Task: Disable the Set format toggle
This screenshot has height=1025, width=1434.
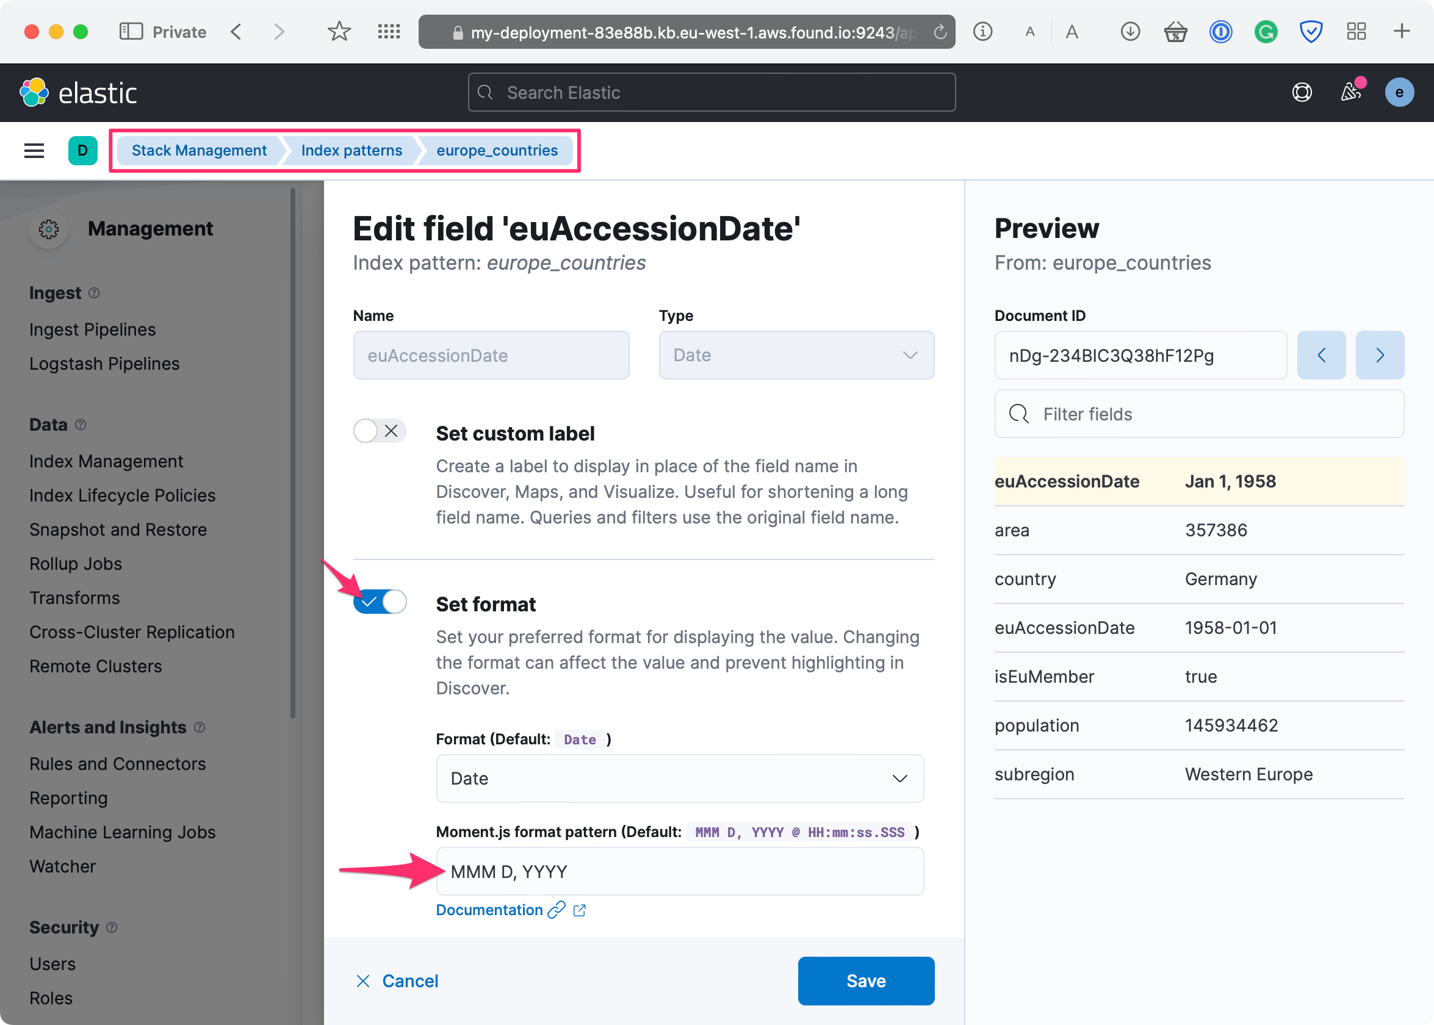Action: click(x=380, y=602)
